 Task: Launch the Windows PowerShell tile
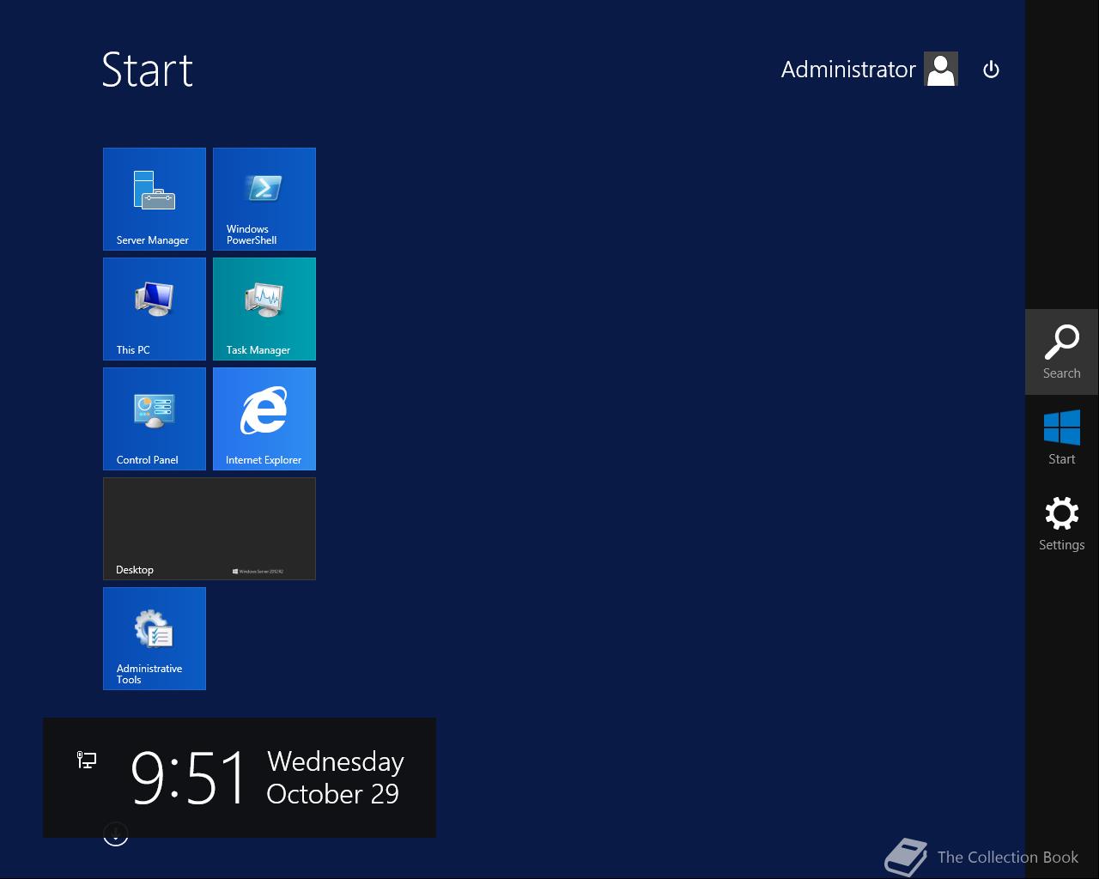(264, 199)
